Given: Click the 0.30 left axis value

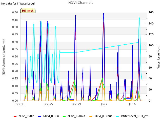Looking at the screenshot, I should [x=15, y=56].
